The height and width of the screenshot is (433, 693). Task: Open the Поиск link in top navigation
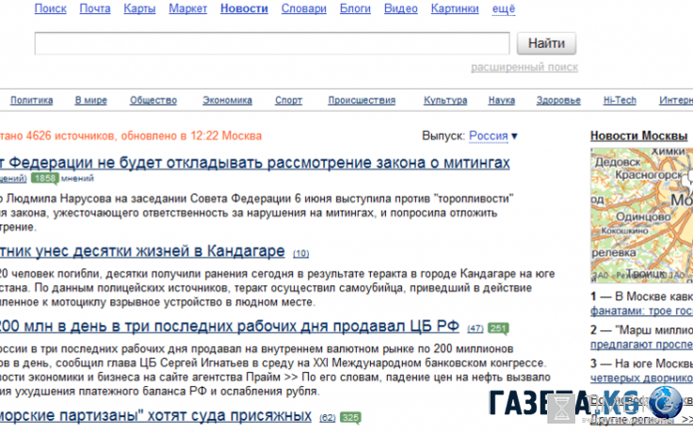tap(51, 8)
